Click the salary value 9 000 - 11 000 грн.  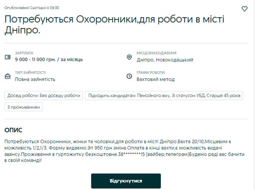tap(49, 60)
